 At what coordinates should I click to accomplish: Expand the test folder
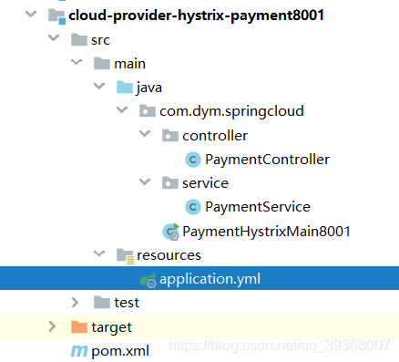tap(75, 302)
